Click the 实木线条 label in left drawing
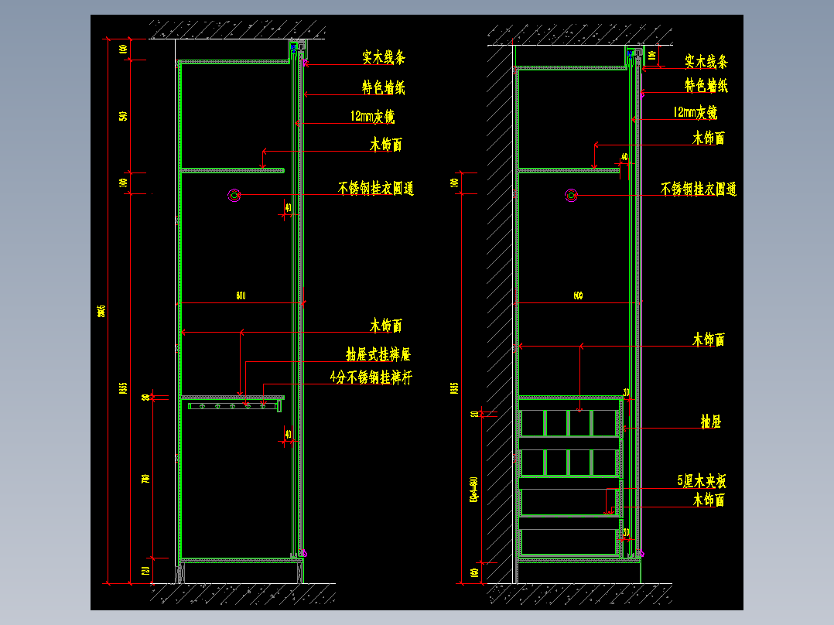 tap(384, 57)
